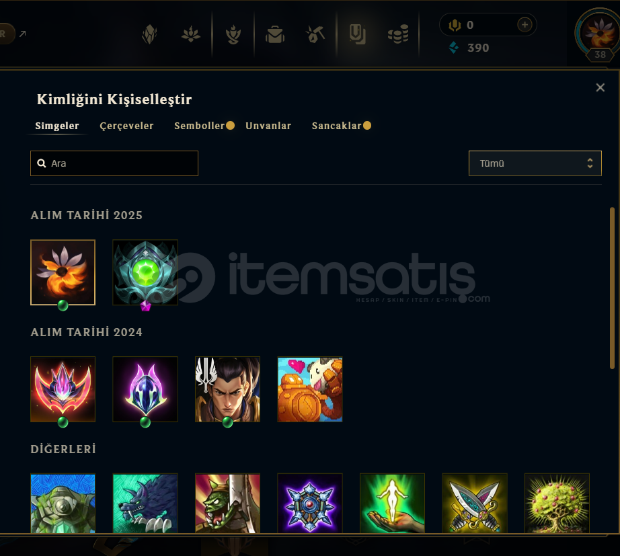Open the Store coins icon
Image resolution: width=620 pixels, height=556 pixels.
click(398, 34)
